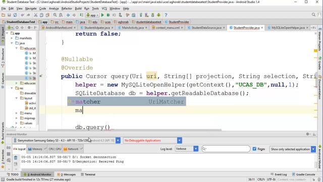The width and height of the screenshot is (323, 182).
Task: Click the Synchronize toolbar icon
Action: click(x=15, y=15)
